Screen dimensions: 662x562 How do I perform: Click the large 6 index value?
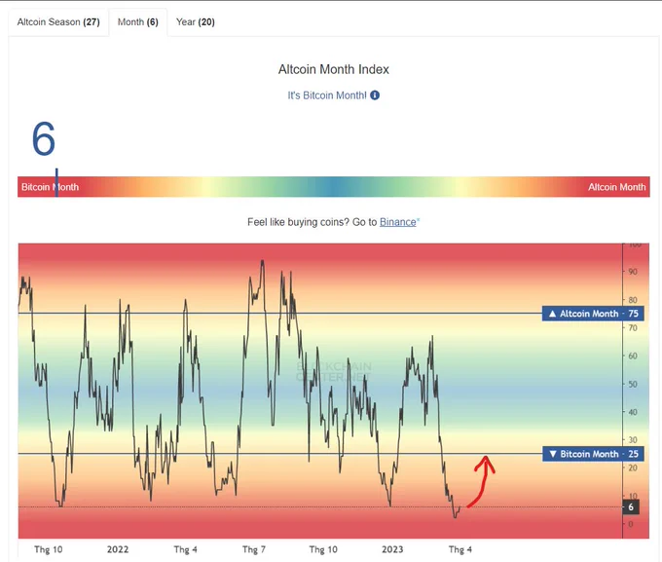pyautogui.click(x=44, y=138)
